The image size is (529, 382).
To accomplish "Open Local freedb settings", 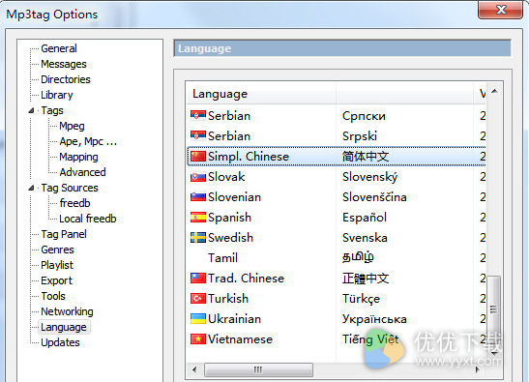I will pyautogui.click(x=88, y=219).
